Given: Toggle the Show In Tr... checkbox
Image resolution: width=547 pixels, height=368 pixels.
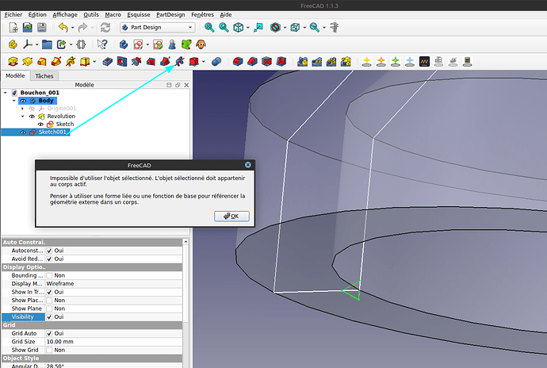Looking at the screenshot, I should pyautogui.click(x=49, y=292).
